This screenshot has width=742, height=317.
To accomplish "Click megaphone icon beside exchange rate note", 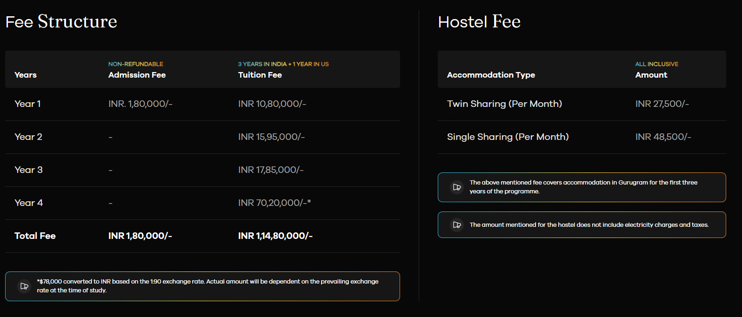I will 24,286.
